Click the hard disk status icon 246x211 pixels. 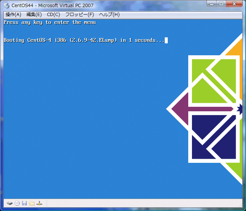[10, 203]
